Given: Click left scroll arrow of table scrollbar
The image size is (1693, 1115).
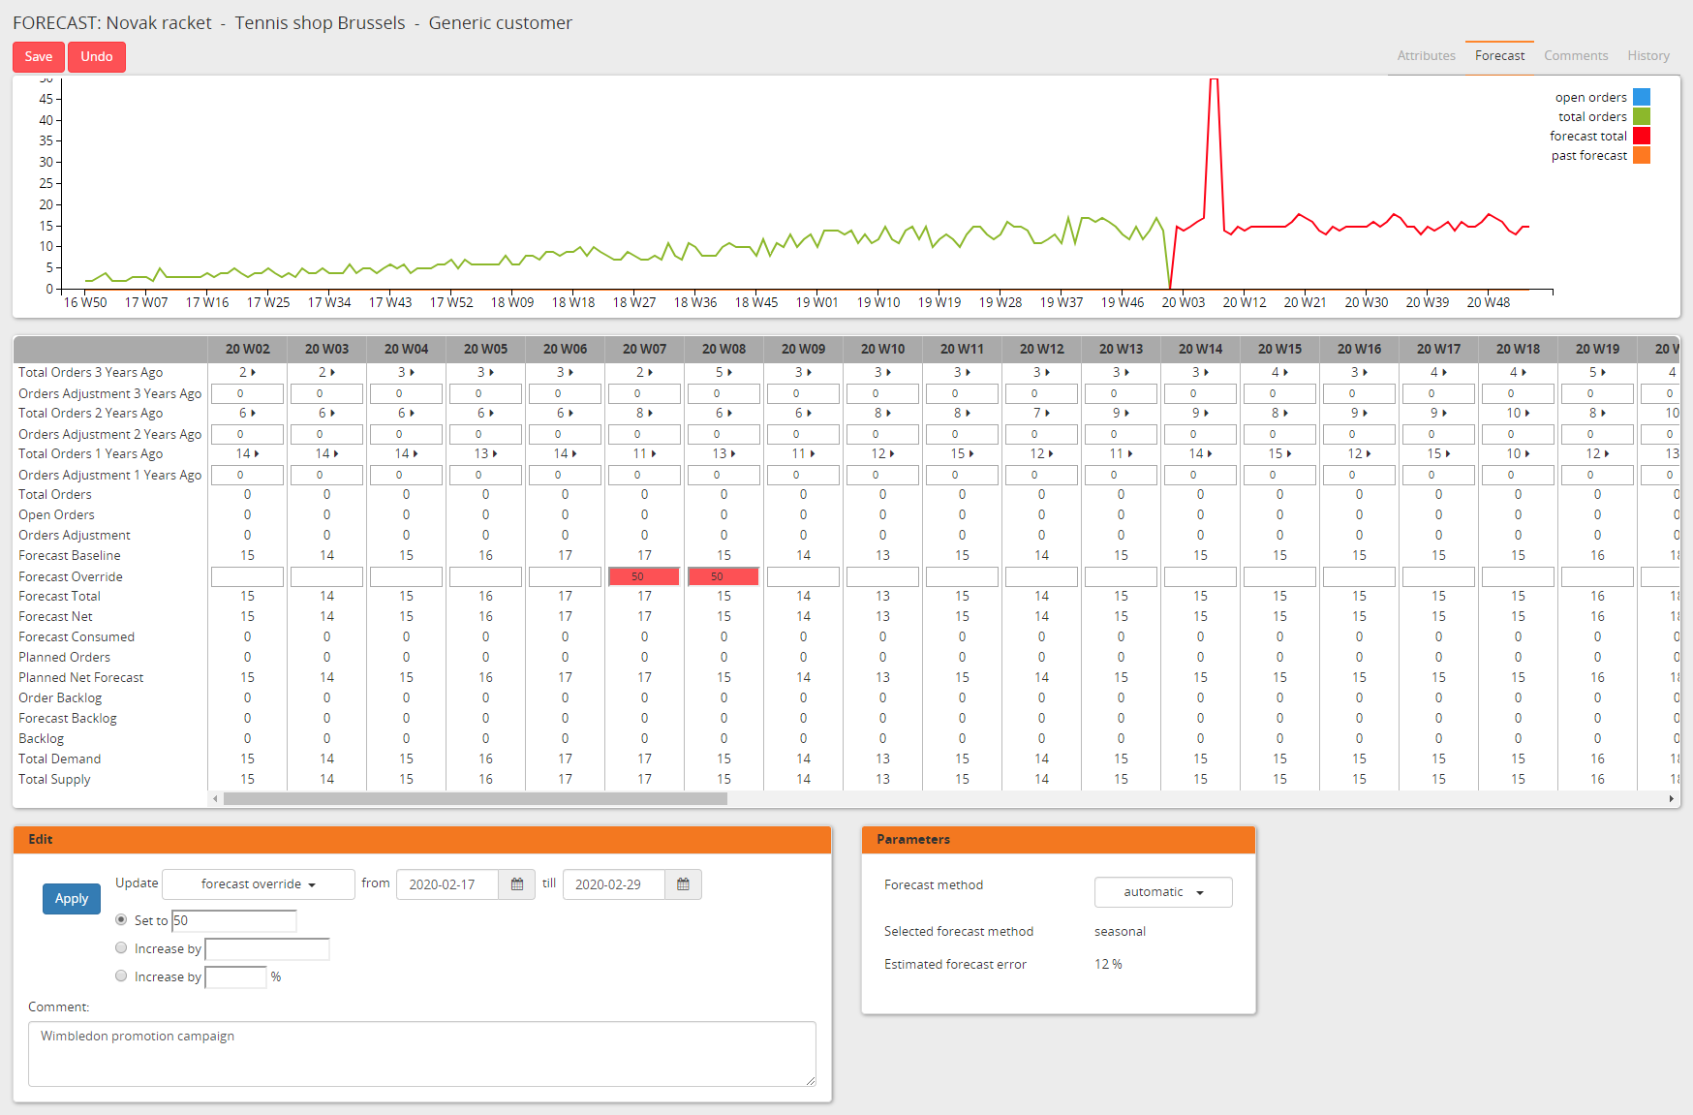Looking at the screenshot, I should pyautogui.click(x=215, y=799).
